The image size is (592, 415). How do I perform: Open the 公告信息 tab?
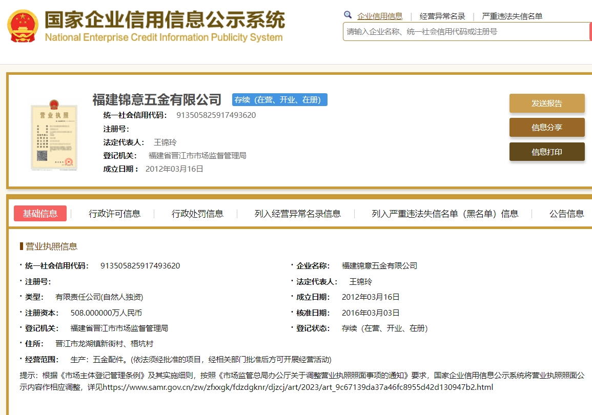567,214
